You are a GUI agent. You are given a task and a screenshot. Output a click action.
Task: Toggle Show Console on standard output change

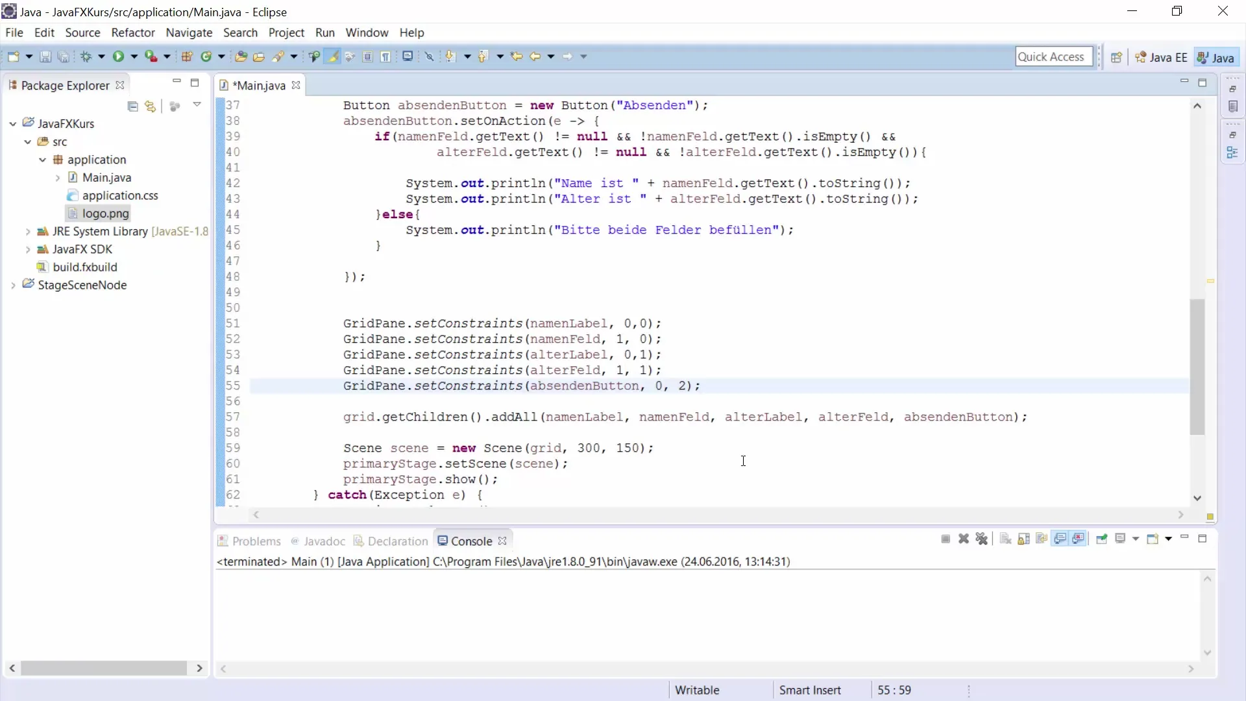pyautogui.click(x=1060, y=539)
